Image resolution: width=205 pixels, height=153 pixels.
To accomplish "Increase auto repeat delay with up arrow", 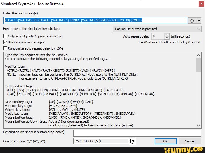I will pyautogui.click(x=167, y=35).
